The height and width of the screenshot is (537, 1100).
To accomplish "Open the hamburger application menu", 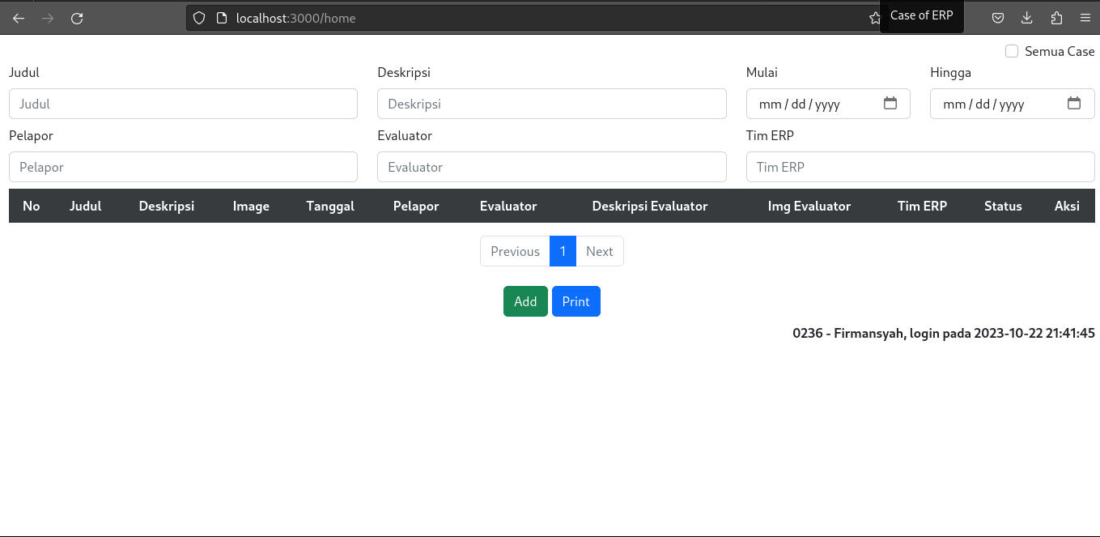I will [x=1085, y=18].
